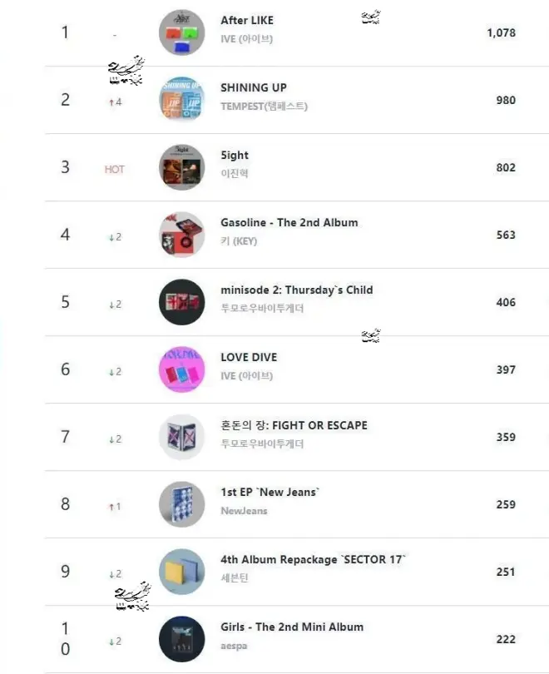
Task: Click the SHINING UP title link
Action: pos(254,87)
